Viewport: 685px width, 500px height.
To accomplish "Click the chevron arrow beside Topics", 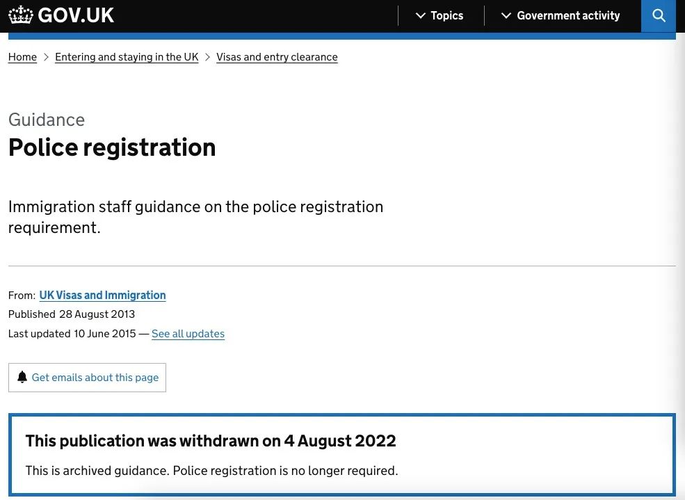I will [x=420, y=15].
